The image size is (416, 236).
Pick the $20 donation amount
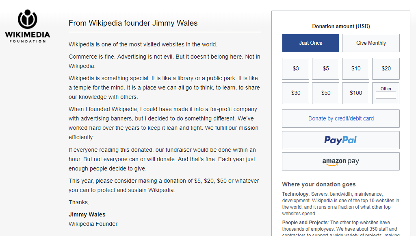[386, 68]
